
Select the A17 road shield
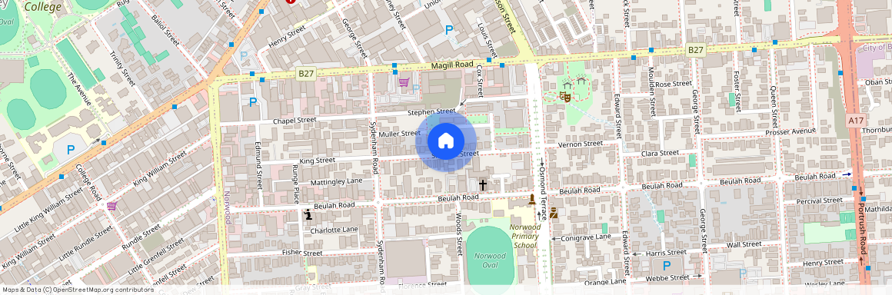tap(855, 120)
